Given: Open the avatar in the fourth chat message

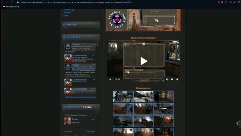Looking at the screenshot, I should [x=68, y=82].
